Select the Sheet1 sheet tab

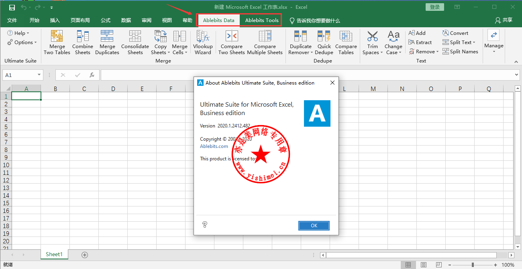[x=54, y=254]
